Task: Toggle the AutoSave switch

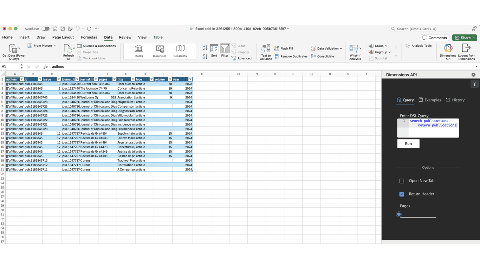Action: 45,29
